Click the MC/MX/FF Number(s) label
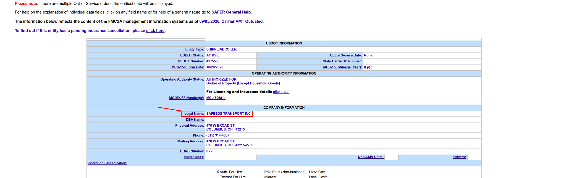The height and width of the screenshot is (178, 566). (187, 98)
